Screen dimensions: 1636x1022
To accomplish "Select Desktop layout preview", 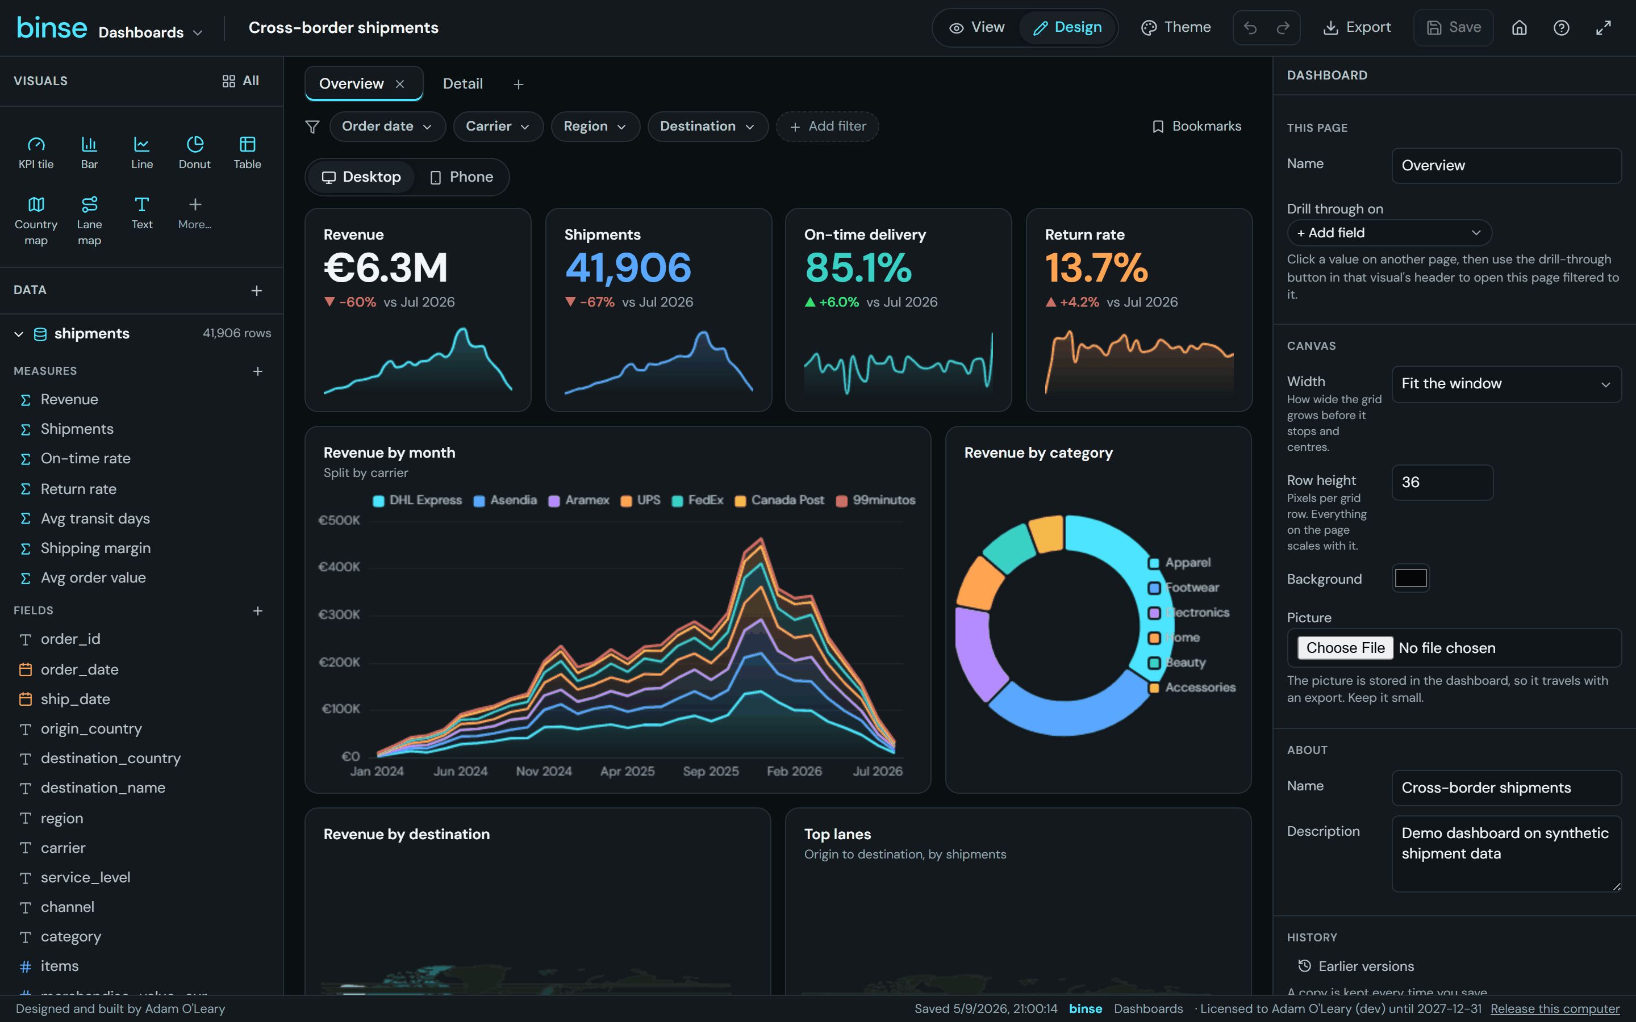I will (x=361, y=177).
